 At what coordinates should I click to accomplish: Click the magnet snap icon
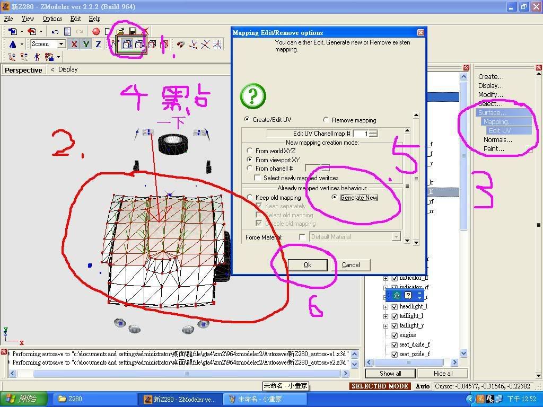[x=181, y=45]
